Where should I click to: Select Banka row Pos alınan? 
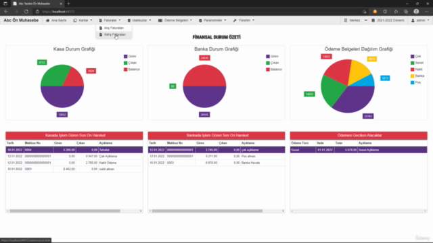coord(216,156)
